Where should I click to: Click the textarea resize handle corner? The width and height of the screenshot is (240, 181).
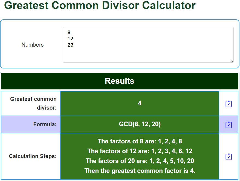click(232, 61)
